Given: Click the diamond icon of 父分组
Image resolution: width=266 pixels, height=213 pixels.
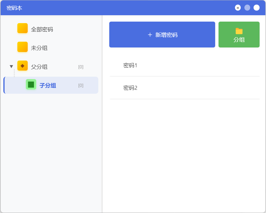Looking at the screenshot, I should pos(23,66).
